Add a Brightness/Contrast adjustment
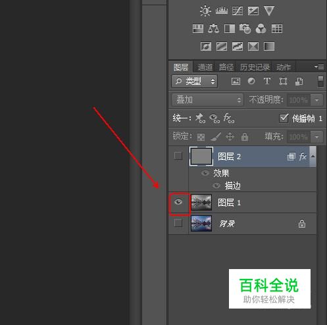 (205, 11)
